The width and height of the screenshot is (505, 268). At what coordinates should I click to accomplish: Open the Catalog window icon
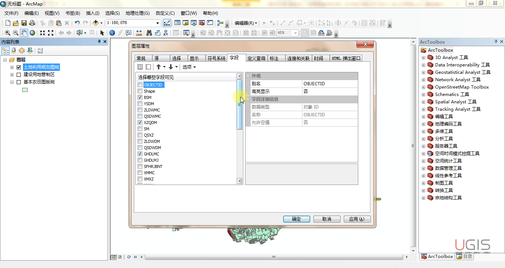coord(186,23)
